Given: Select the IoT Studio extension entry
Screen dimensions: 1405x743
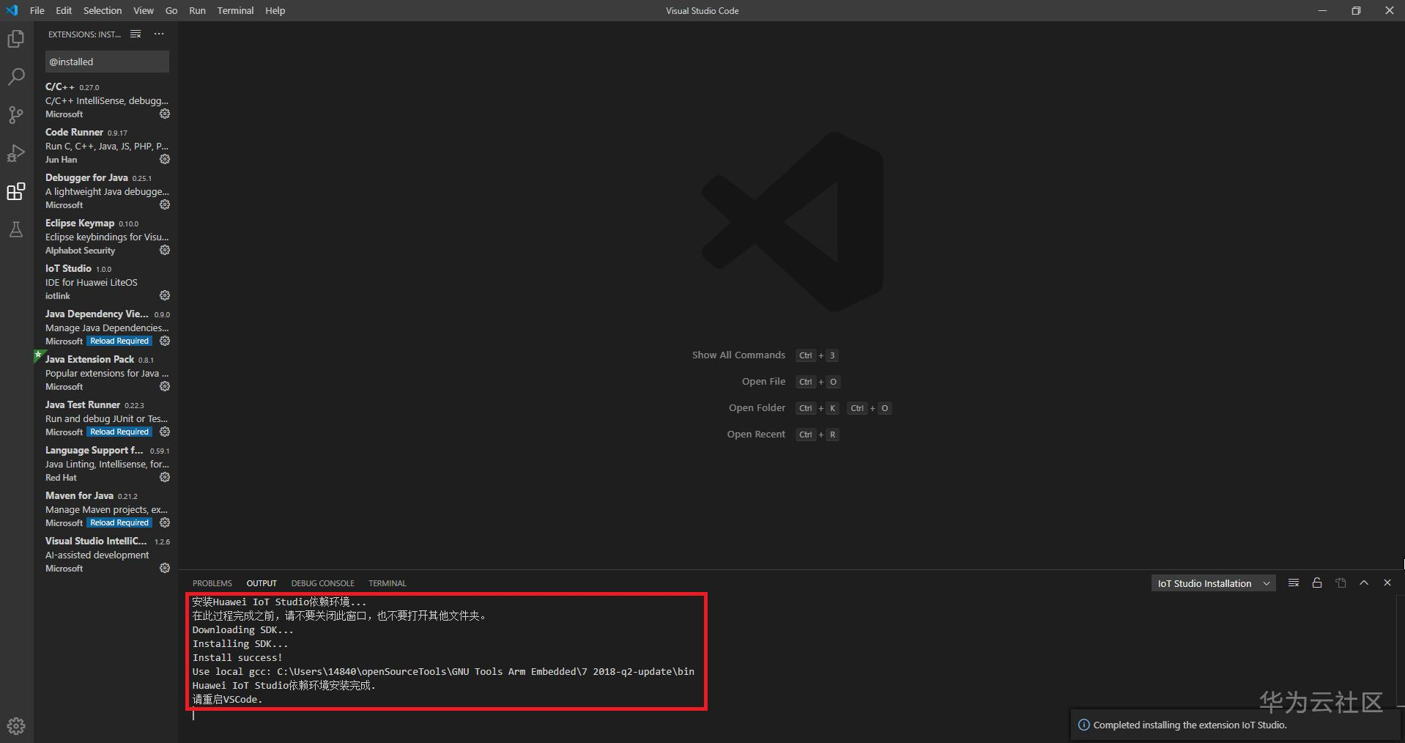Looking at the screenshot, I should tap(106, 282).
